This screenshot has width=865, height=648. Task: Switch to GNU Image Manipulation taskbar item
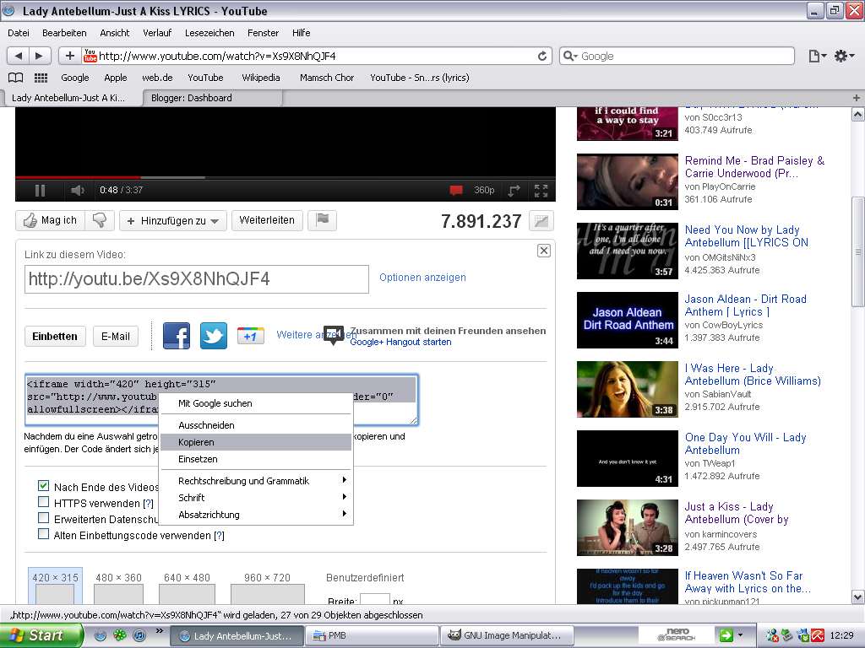point(507,635)
